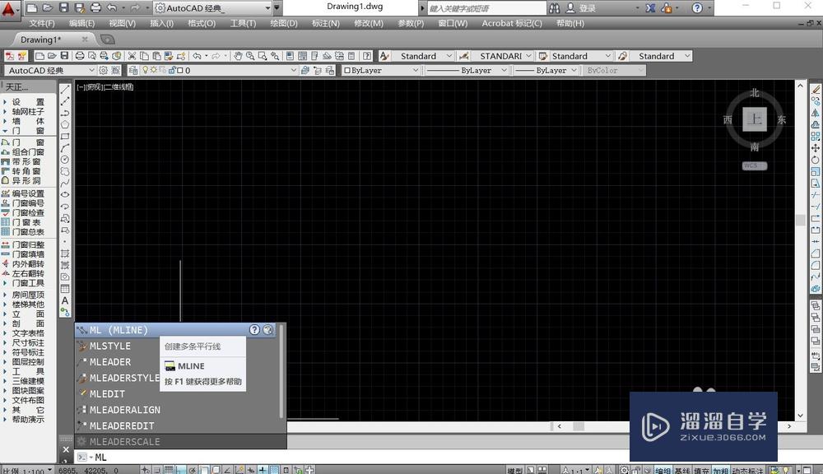Image resolution: width=823 pixels, height=474 pixels.
Task: Select the Move tool in the Modify toolbar
Action: tap(815, 148)
